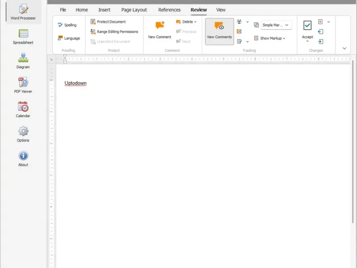
Task: Go to the previous change
Action: pos(320,31)
